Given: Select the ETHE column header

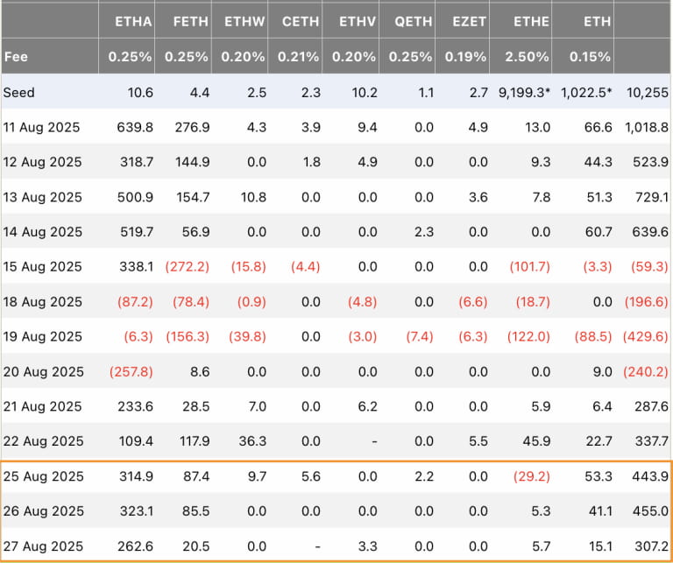Looking at the screenshot, I should point(531,22).
